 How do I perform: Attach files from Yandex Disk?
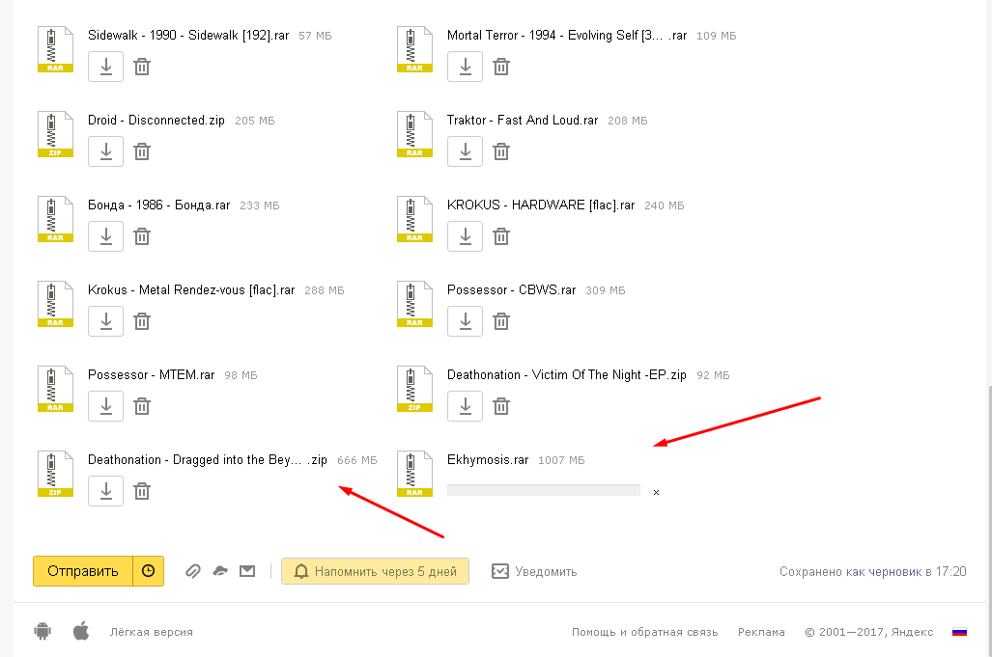pyautogui.click(x=220, y=571)
